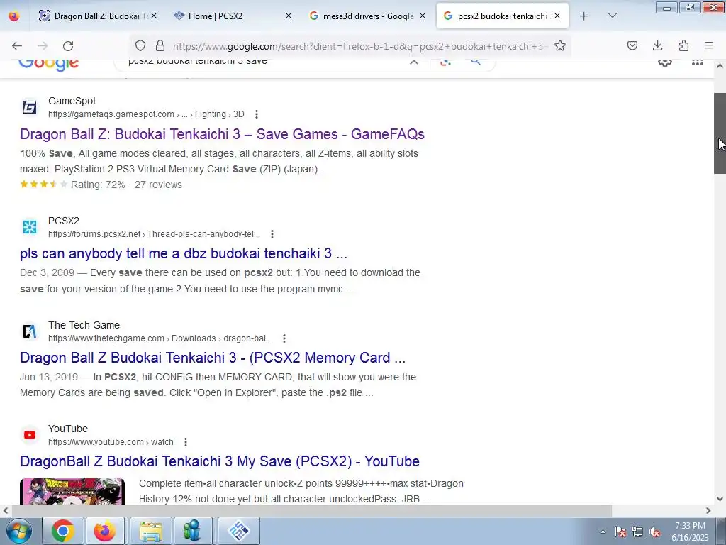Click the Firefox taskbar button
This screenshot has height=545, width=726.
pyautogui.click(x=105, y=531)
